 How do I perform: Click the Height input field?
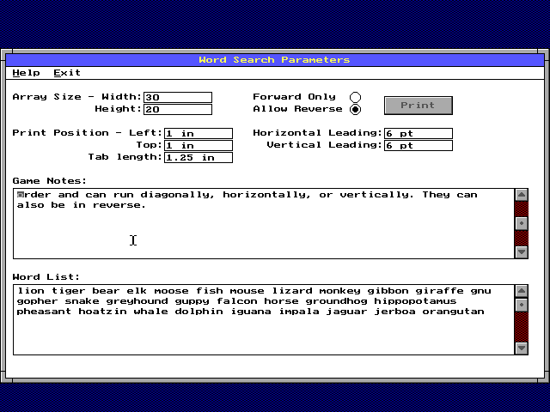[178, 109]
